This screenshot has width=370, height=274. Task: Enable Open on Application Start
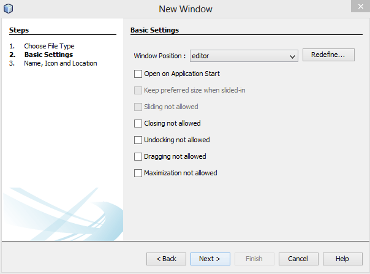click(138, 74)
